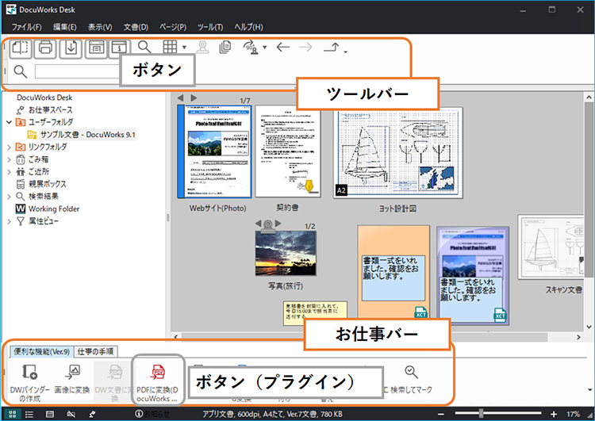Click the PDFに変換 plugin button
595x421 pixels.
point(158,383)
